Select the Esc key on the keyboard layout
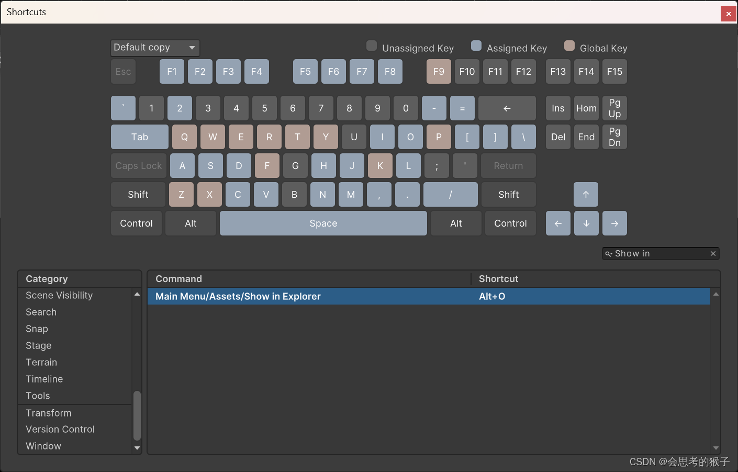 (123, 71)
